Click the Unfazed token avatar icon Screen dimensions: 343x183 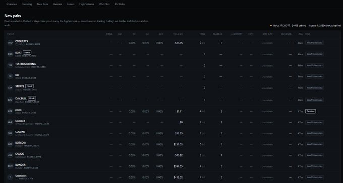[x=10, y=122]
